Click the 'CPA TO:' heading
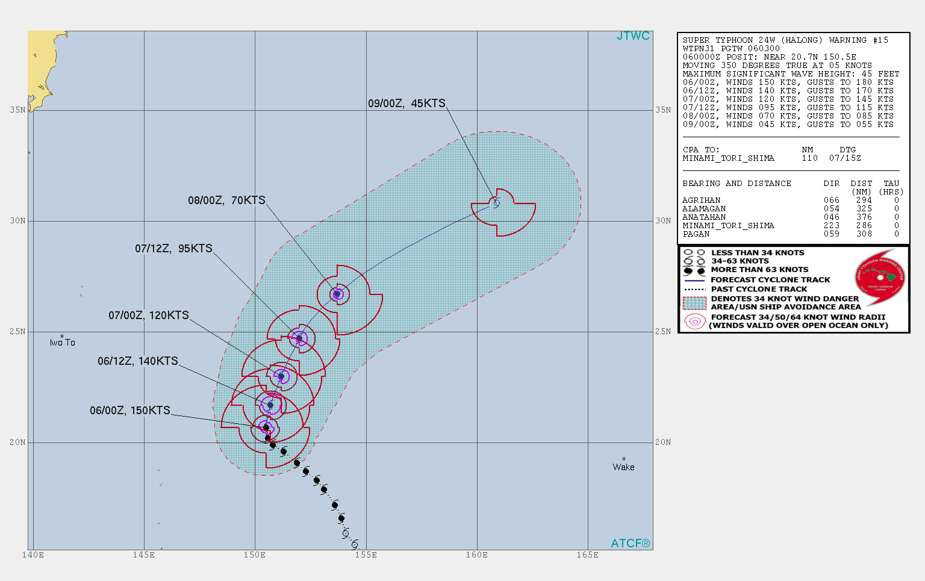This screenshot has height=581, width=925. click(701, 150)
